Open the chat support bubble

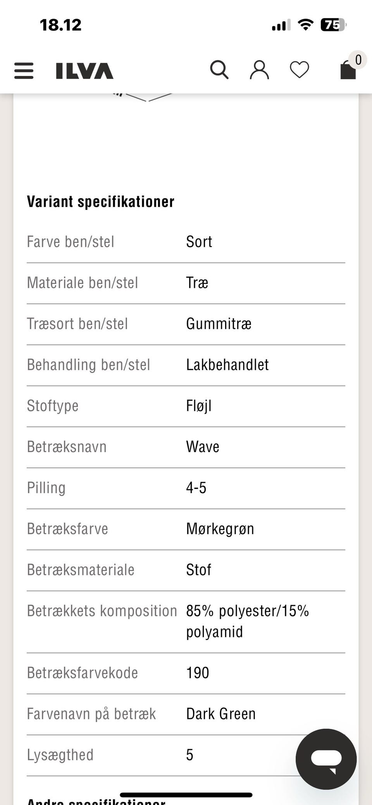coord(326,759)
